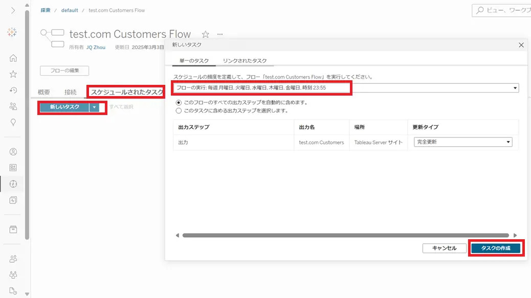Open the 完全更新 refresh type dropdown
Image resolution: width=531 pixels, height=298 pixels.
point(463,142)
